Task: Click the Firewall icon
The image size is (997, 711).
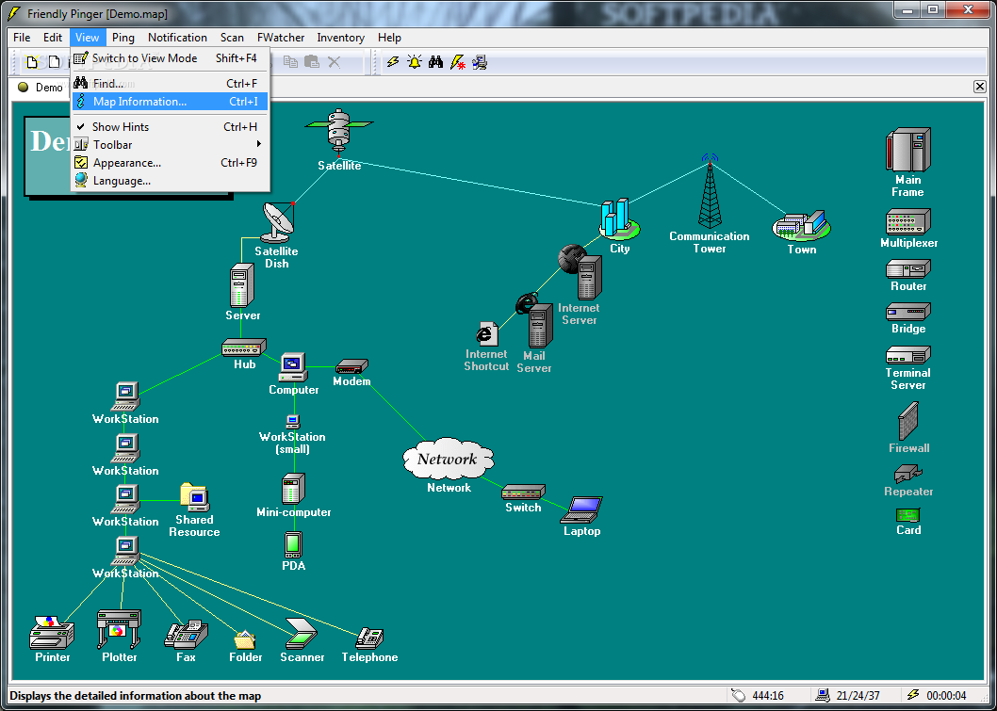Action: pos(908,421)
